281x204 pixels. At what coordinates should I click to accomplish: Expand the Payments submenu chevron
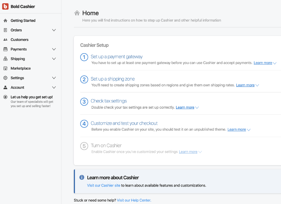click(x=54, y=49)
